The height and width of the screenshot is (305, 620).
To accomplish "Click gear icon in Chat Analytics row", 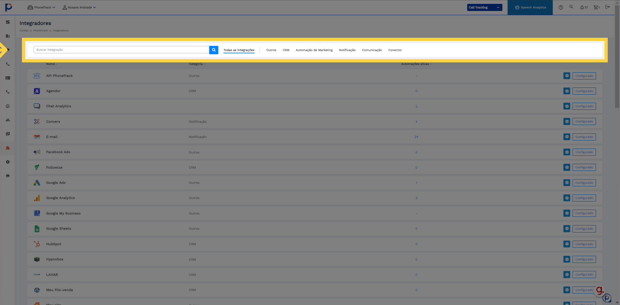I will [x=567, y=106].
